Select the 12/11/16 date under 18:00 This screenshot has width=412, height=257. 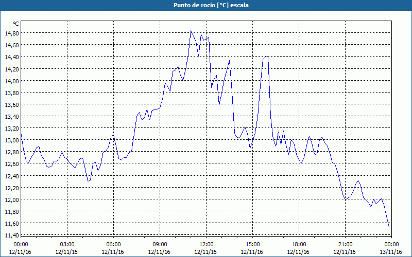[298, 252]
